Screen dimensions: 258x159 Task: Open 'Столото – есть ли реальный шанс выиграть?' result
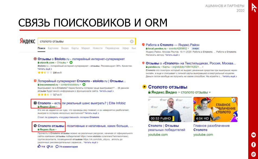(x=82, y=103)
